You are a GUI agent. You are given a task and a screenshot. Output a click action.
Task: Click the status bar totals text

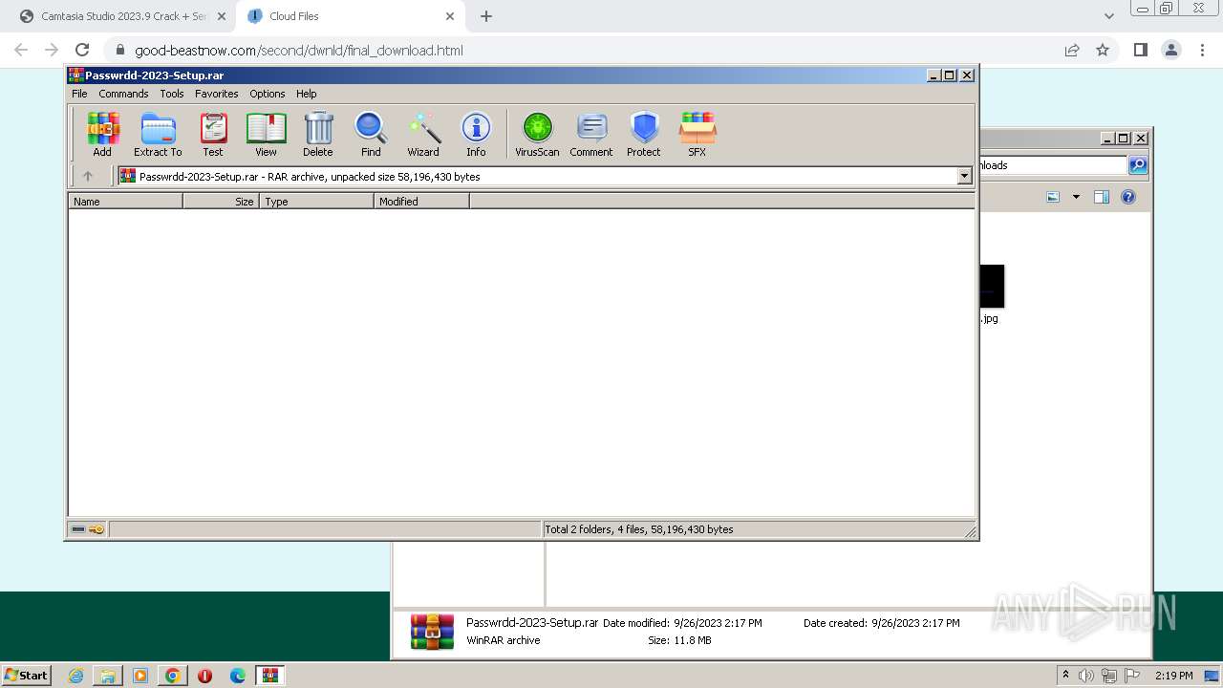click(x=639, y=529)
